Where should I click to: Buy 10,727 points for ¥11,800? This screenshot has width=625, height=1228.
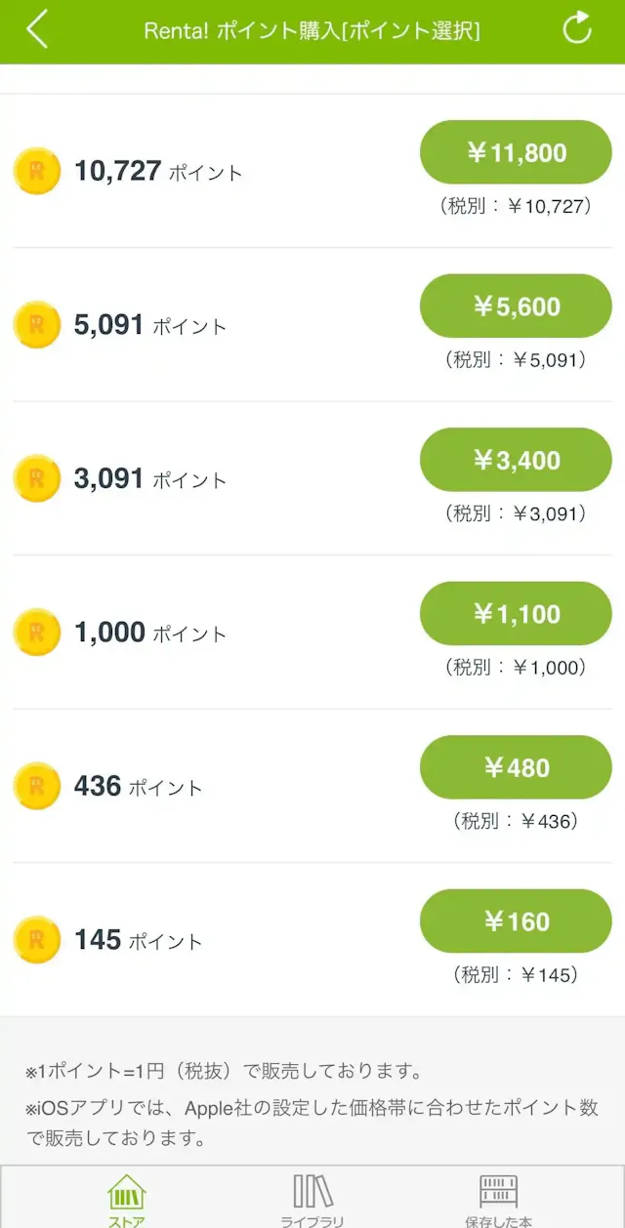pyautogui.click(x=516, y=152)
